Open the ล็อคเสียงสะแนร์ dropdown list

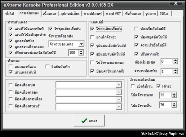click(x=119, y=107)
